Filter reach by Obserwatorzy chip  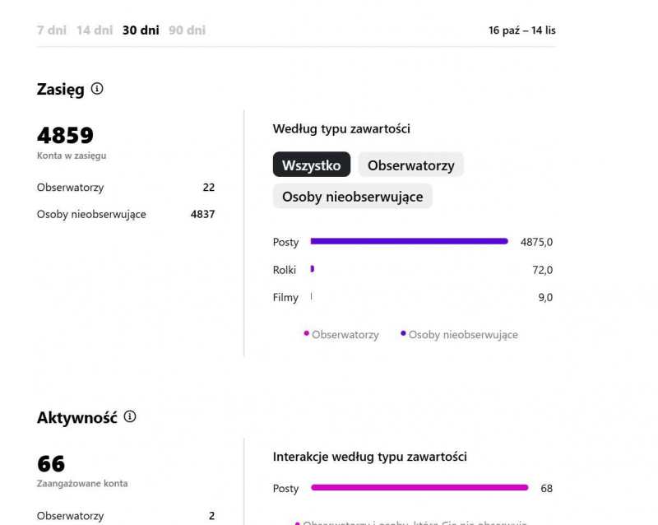click(410, 165)
